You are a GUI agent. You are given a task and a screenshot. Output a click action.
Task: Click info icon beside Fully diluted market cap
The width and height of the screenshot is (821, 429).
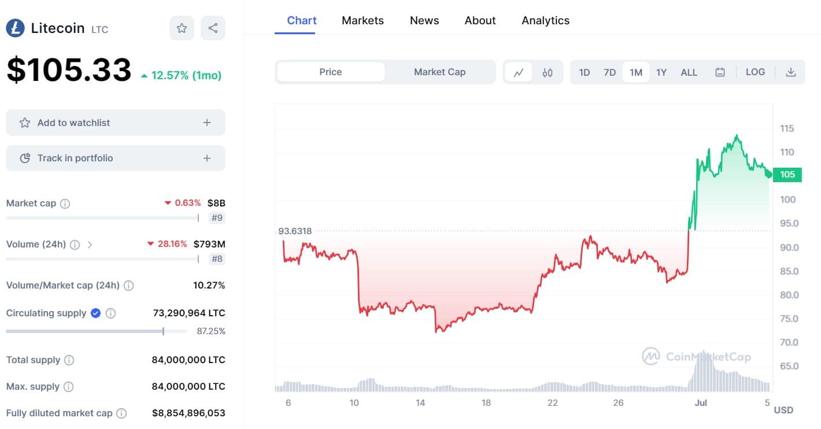pos(121,413)
